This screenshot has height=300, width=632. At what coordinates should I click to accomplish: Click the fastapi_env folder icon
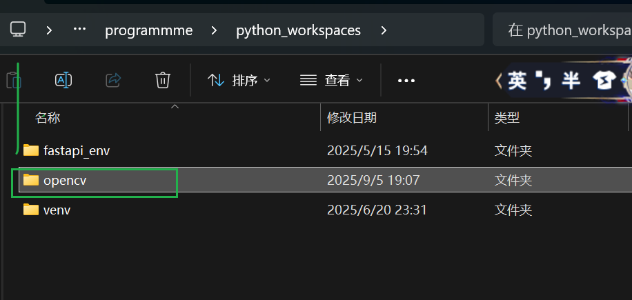click(30, 150)
